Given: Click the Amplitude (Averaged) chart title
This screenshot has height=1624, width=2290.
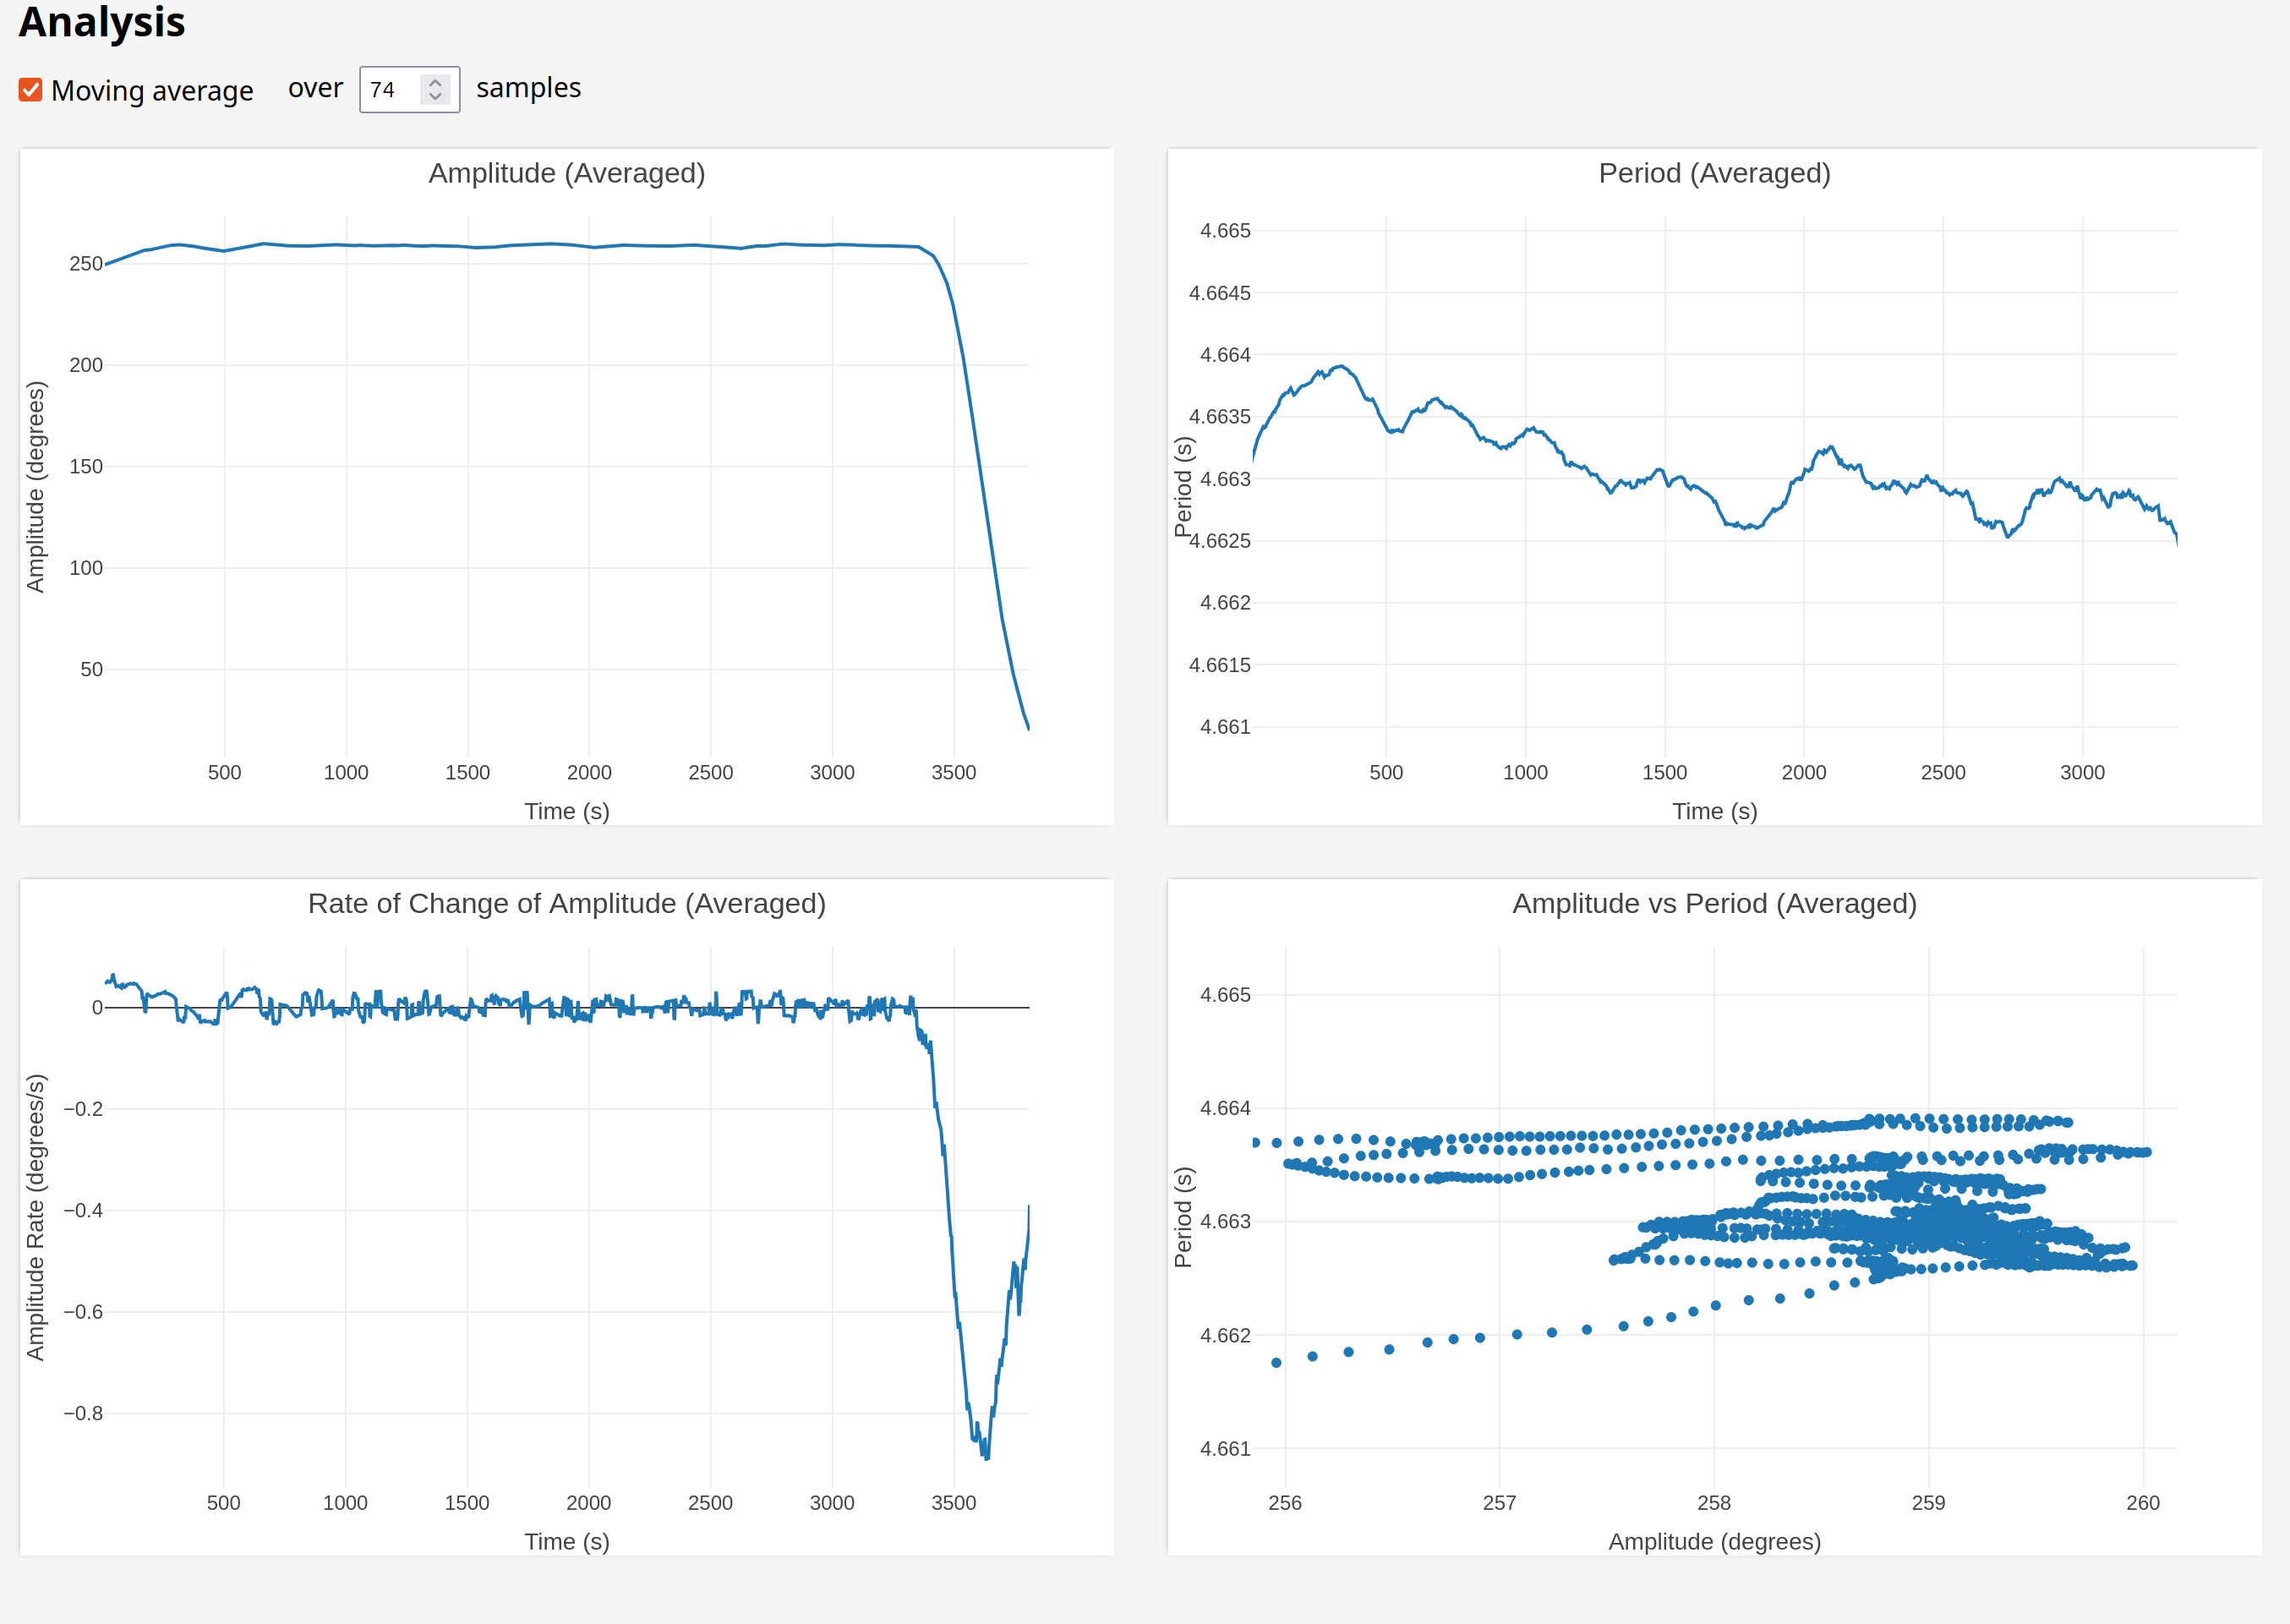Looking at the screenshot, I should pos(566,173).
